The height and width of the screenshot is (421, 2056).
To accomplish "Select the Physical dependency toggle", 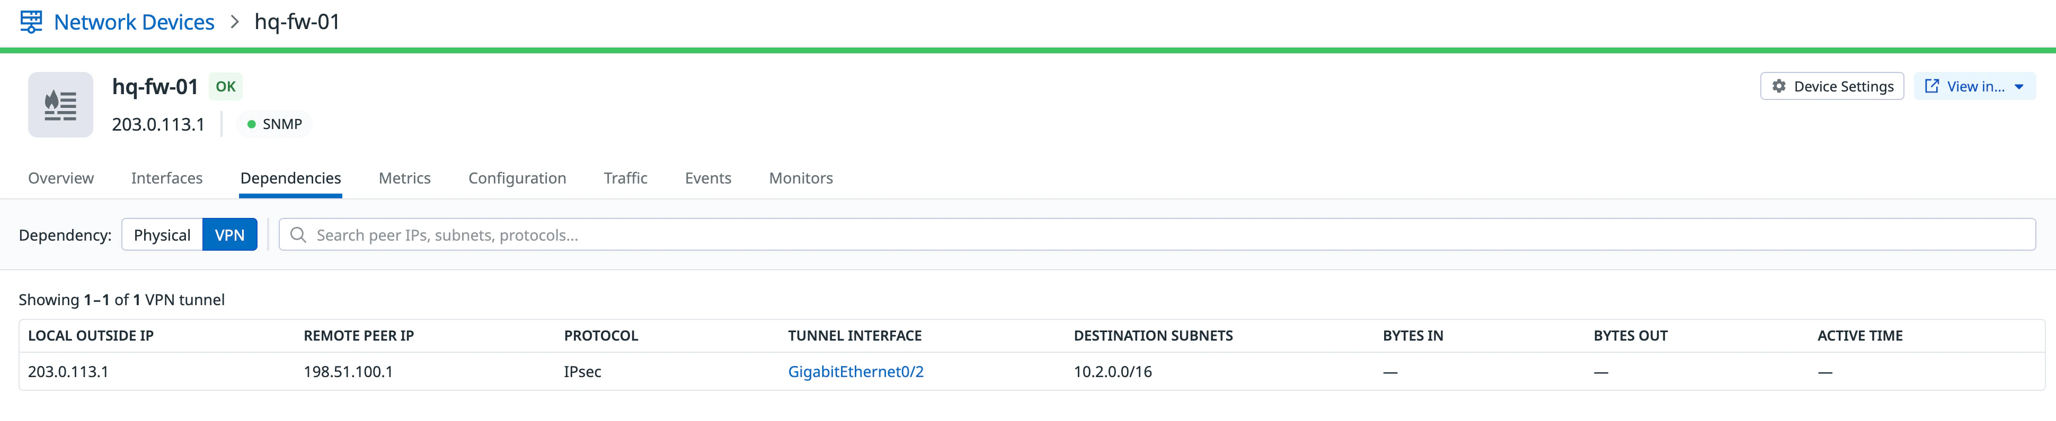I will (x=162, y=234).
